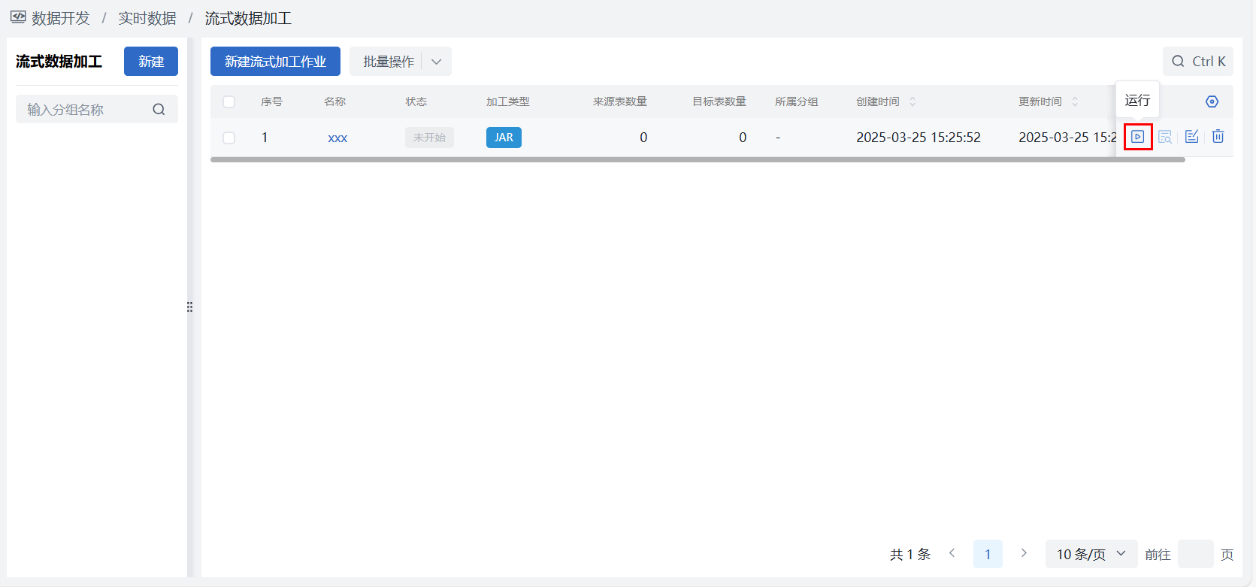Click 数据开发 in the breadcrumb

(61, 18)
